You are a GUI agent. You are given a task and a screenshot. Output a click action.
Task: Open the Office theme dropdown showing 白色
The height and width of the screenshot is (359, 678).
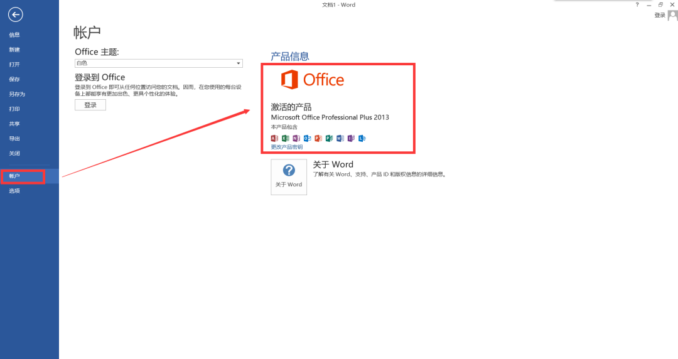coord(159,63)
